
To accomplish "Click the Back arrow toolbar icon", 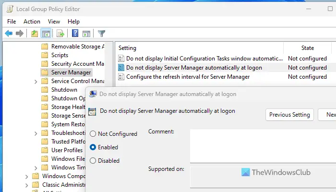I will coord(9,34).
